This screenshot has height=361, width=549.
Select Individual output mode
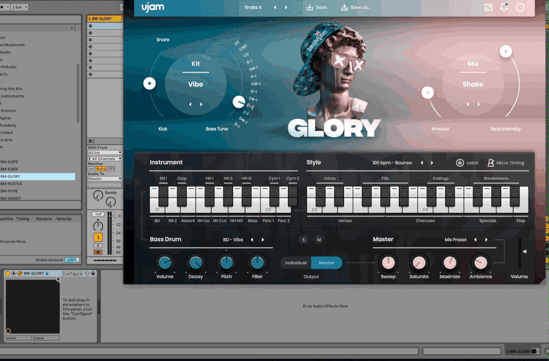pos(296,263)
